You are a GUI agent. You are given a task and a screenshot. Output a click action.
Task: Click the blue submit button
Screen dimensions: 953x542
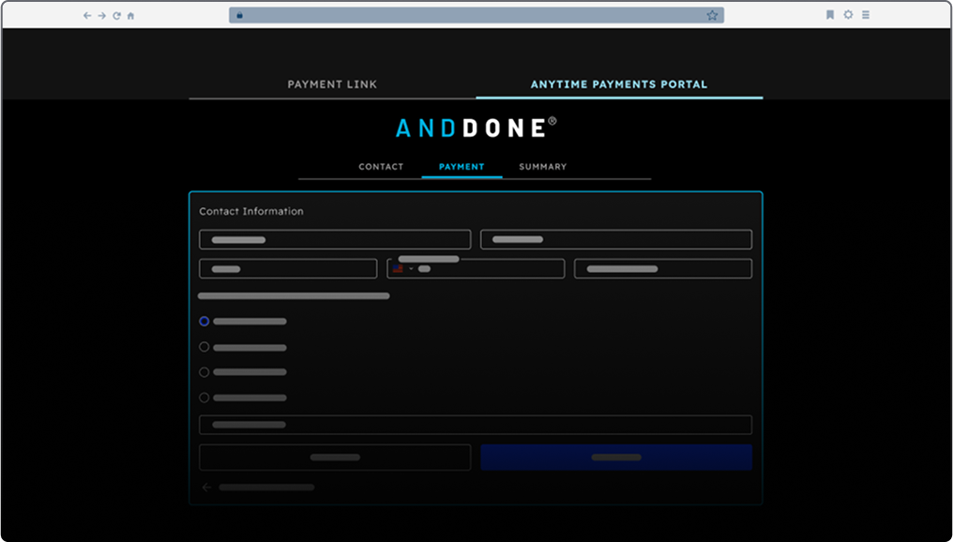pos(616,458)
